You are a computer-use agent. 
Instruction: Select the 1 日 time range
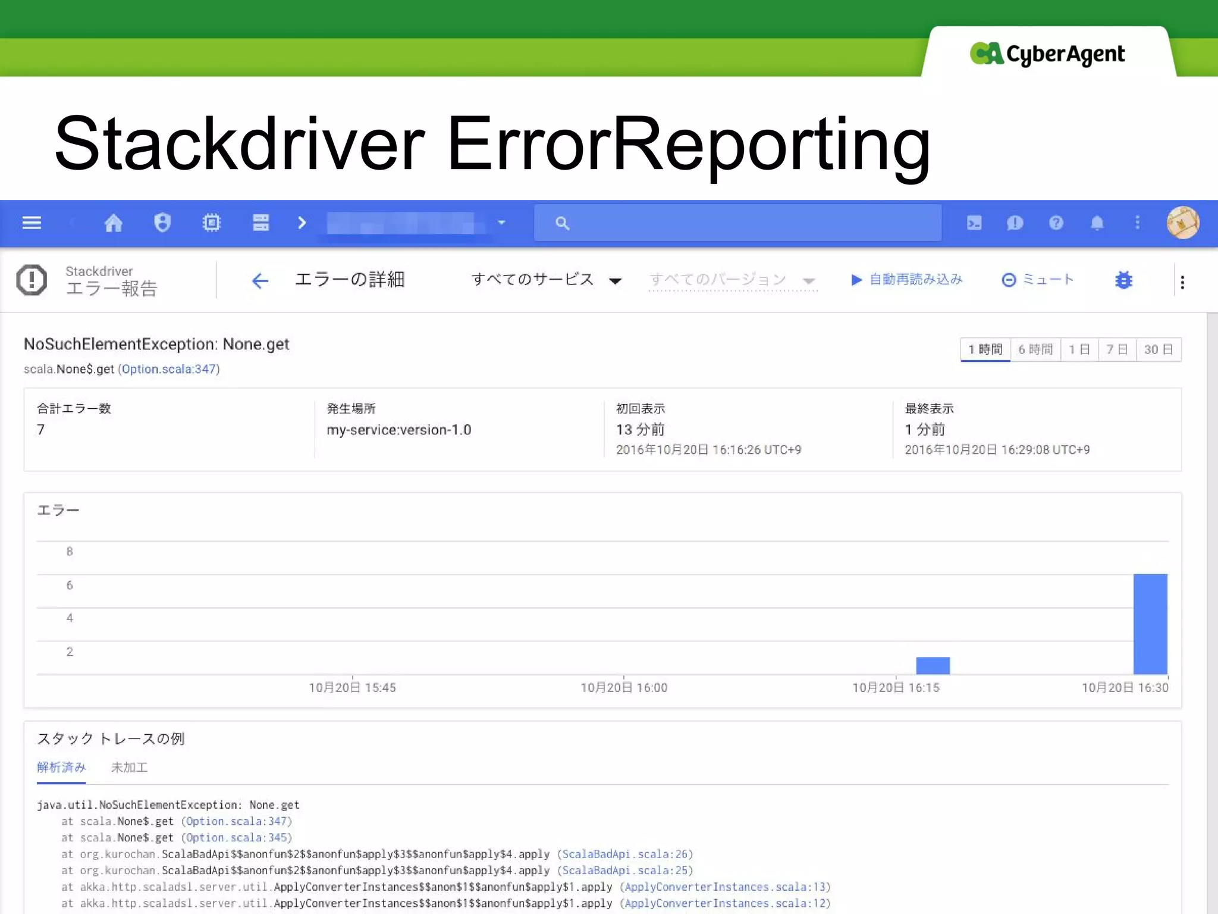(1079, 349)
